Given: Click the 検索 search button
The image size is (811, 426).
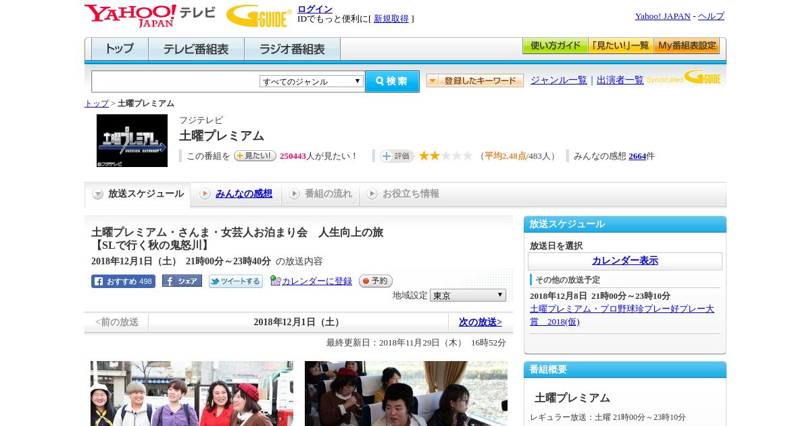Looking at the screenshot, I should (392, 81).
